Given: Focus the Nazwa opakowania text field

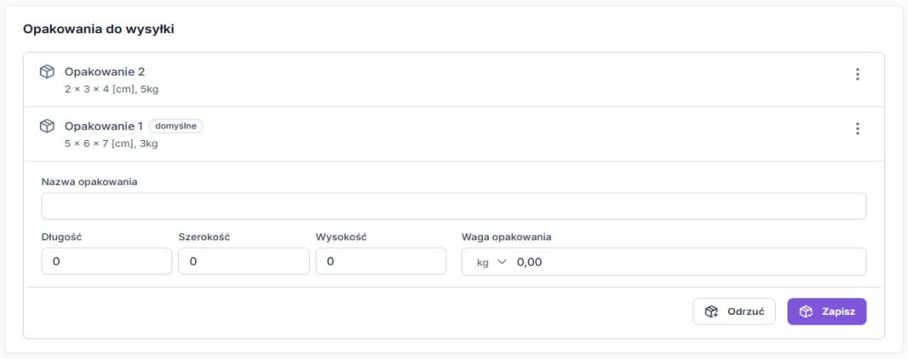Looking at the screenshot, I should click(x=453, y=206).
